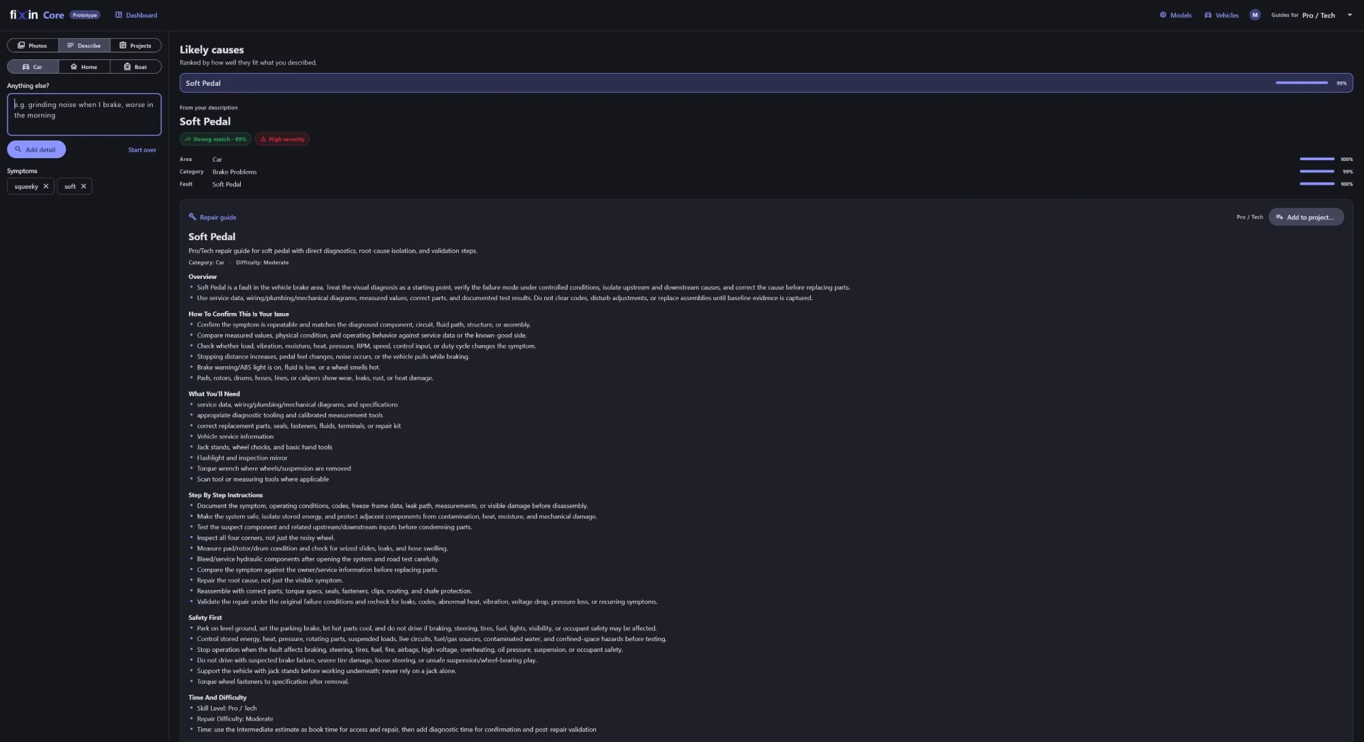This screenshot has height=742, width=1364.
Task: Click the Category confidence bar at 99%
Action: [x=1317, y=171]
